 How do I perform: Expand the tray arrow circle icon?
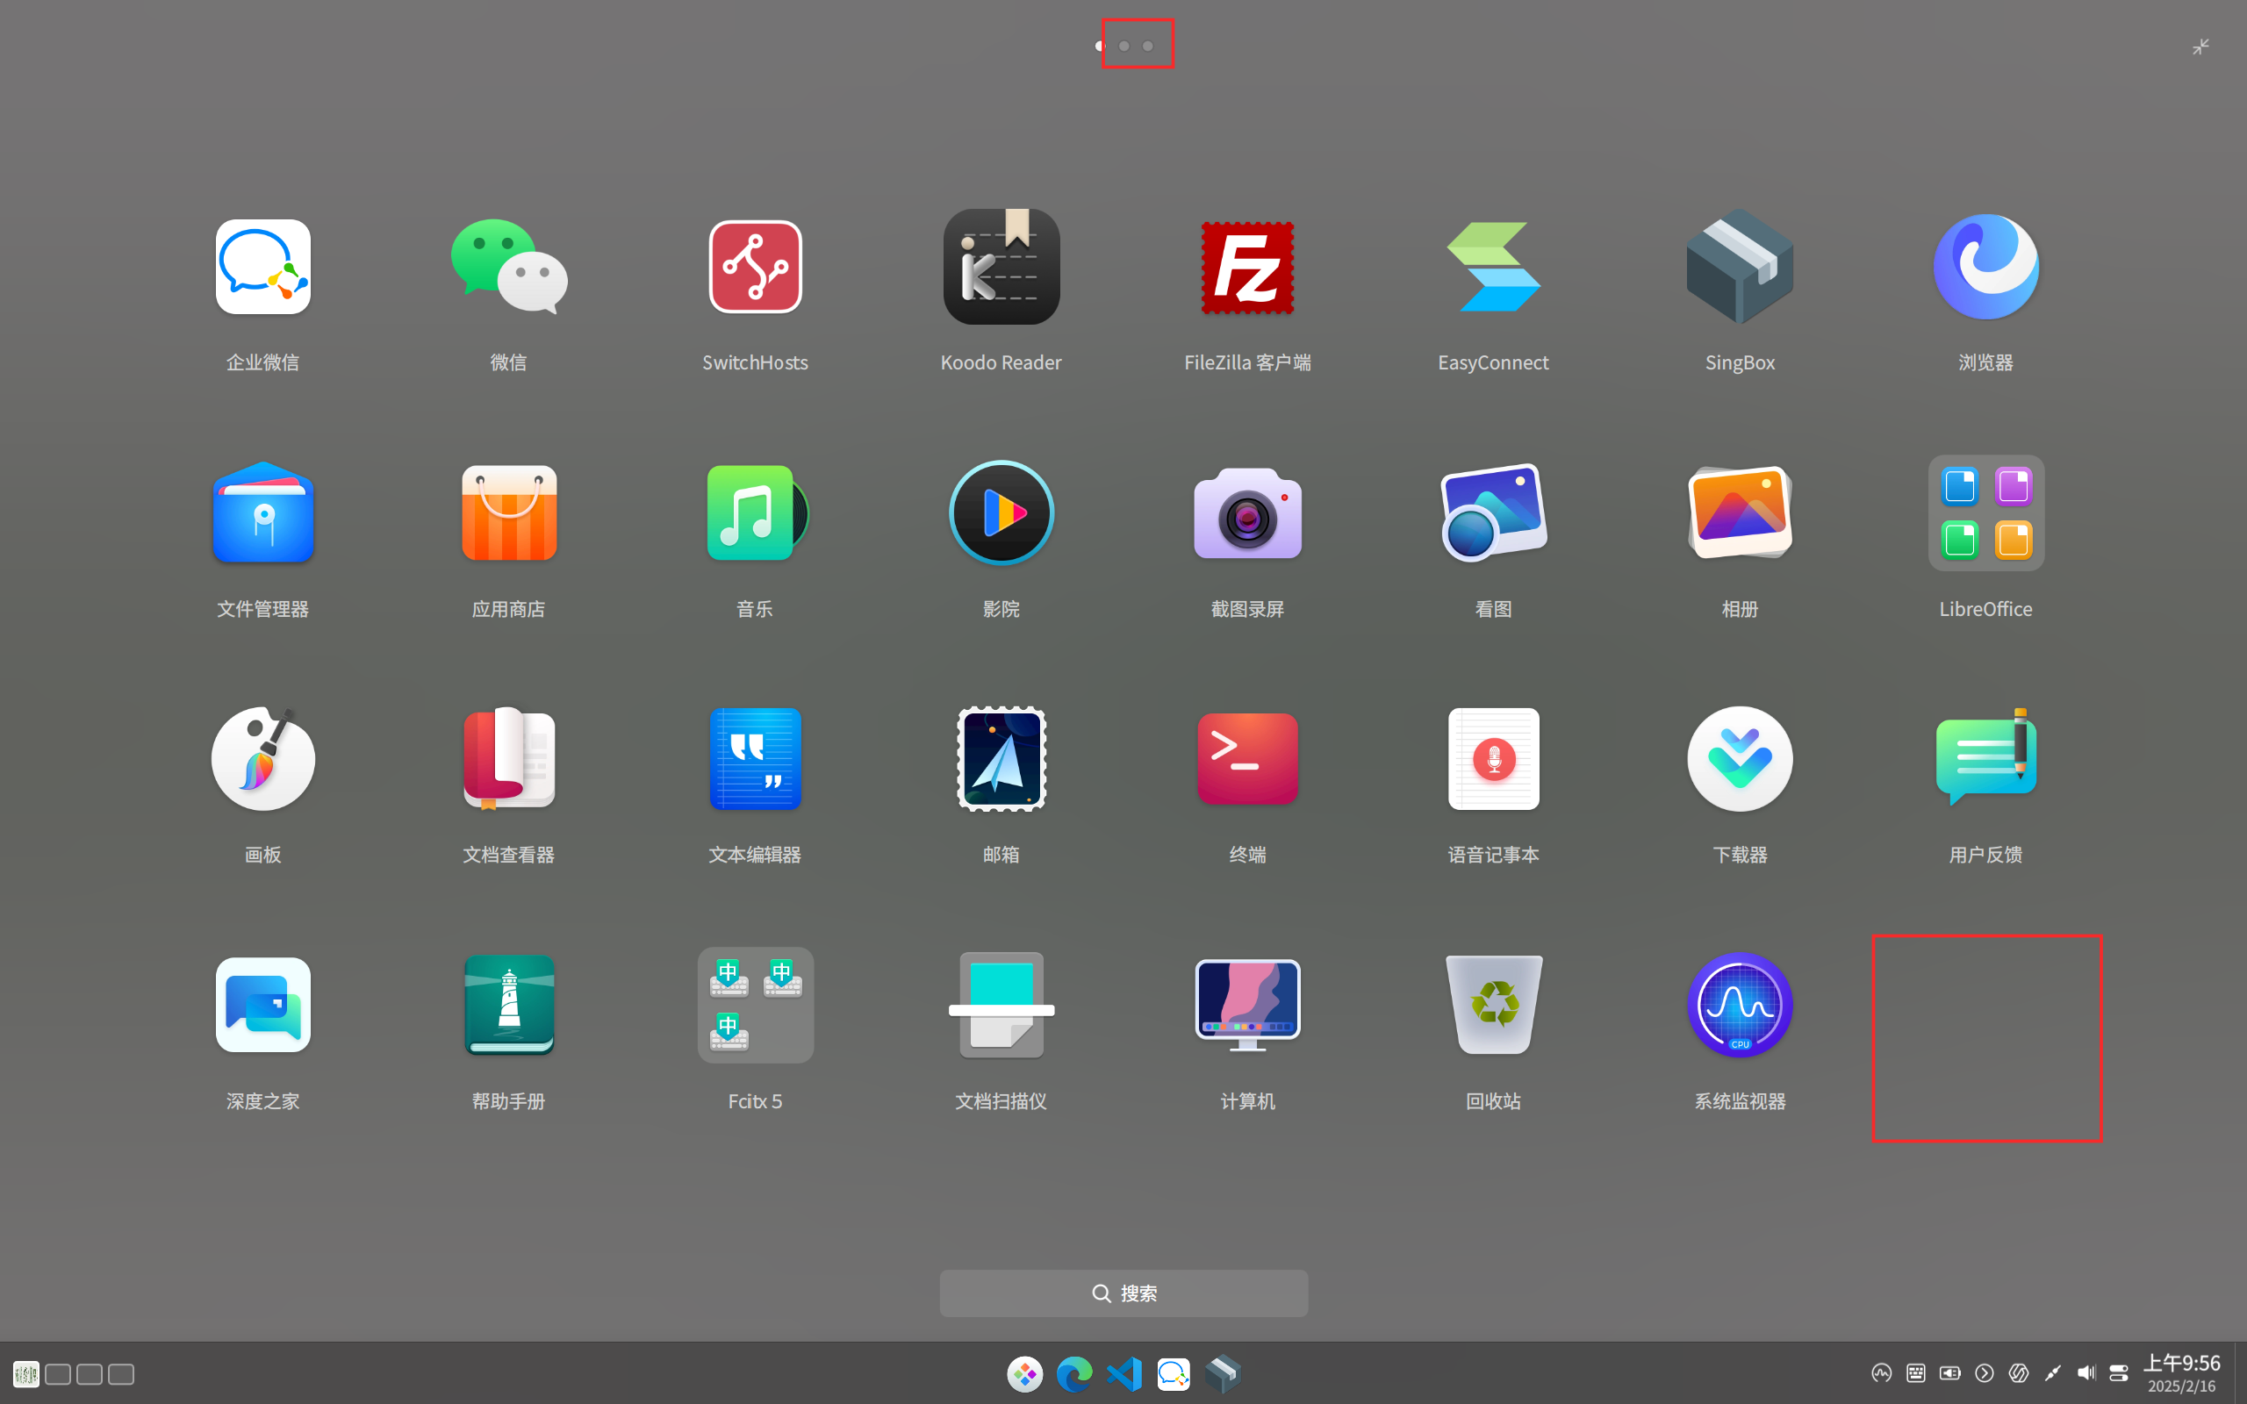[1985, 1372]
